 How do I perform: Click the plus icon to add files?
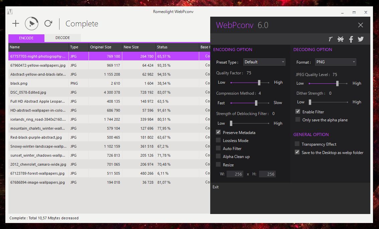pyautogui.click(x=16, y=23)
